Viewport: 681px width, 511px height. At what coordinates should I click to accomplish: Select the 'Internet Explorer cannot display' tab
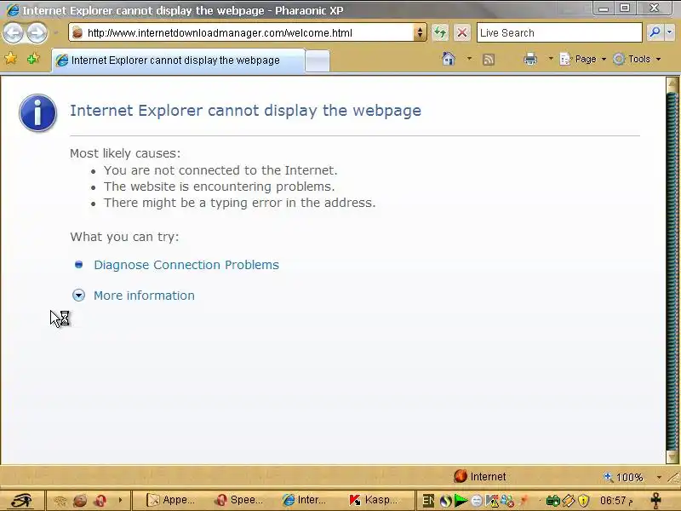coord(178,60)
